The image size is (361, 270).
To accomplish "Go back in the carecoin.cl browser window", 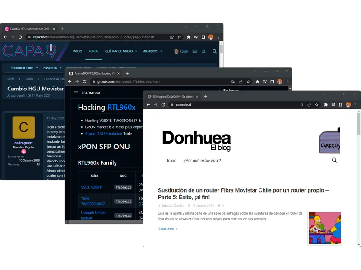I will pyautogui.click(x=148, y=105).
